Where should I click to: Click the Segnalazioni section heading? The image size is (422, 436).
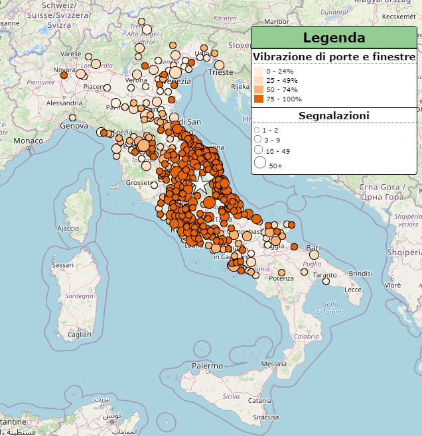[334, 115]
